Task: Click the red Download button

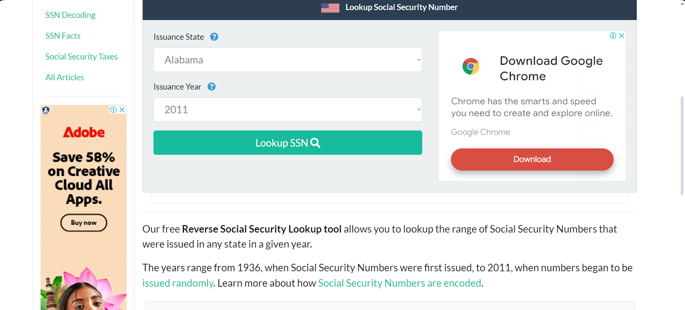Action: point(532,159)
